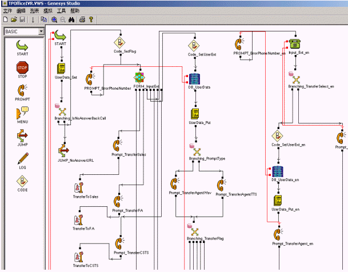Open the 帮助 menu
This screenshot has height=272, width=348.
click(75, 11)
